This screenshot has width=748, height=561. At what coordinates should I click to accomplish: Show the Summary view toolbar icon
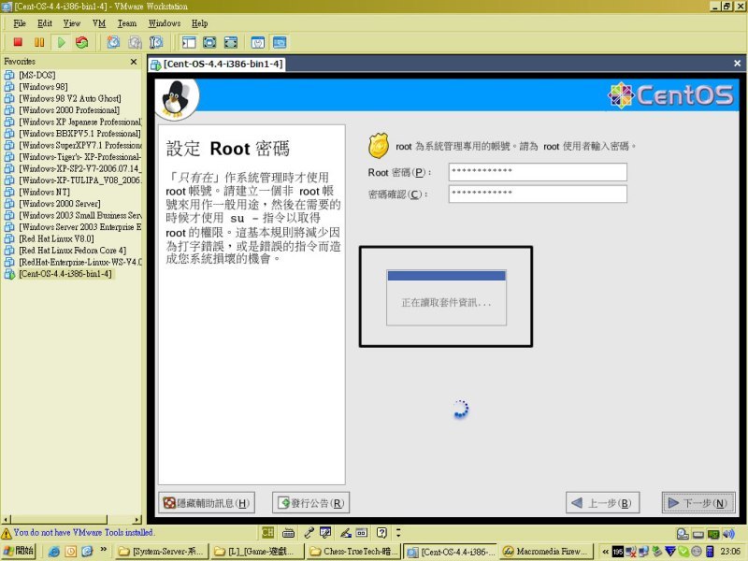point(258,42)
